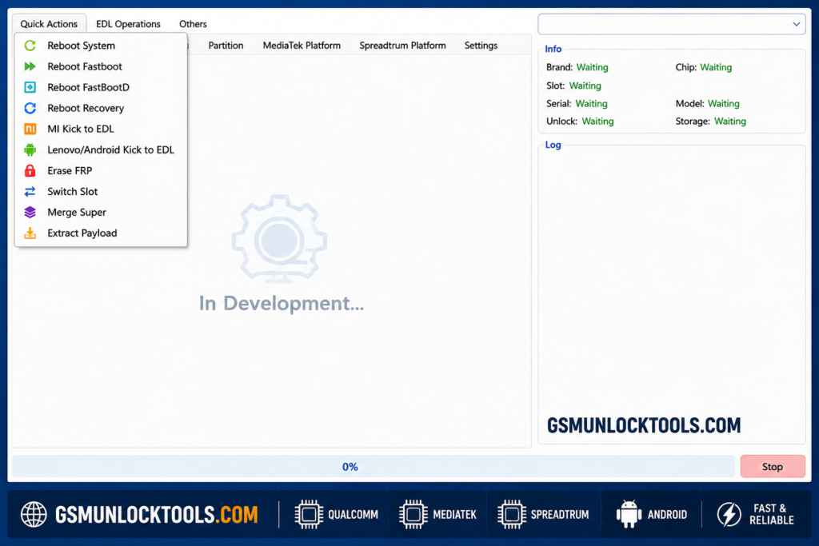
Task: Click the Switch Slot arrows icon
Action: [x=30, y=192]
